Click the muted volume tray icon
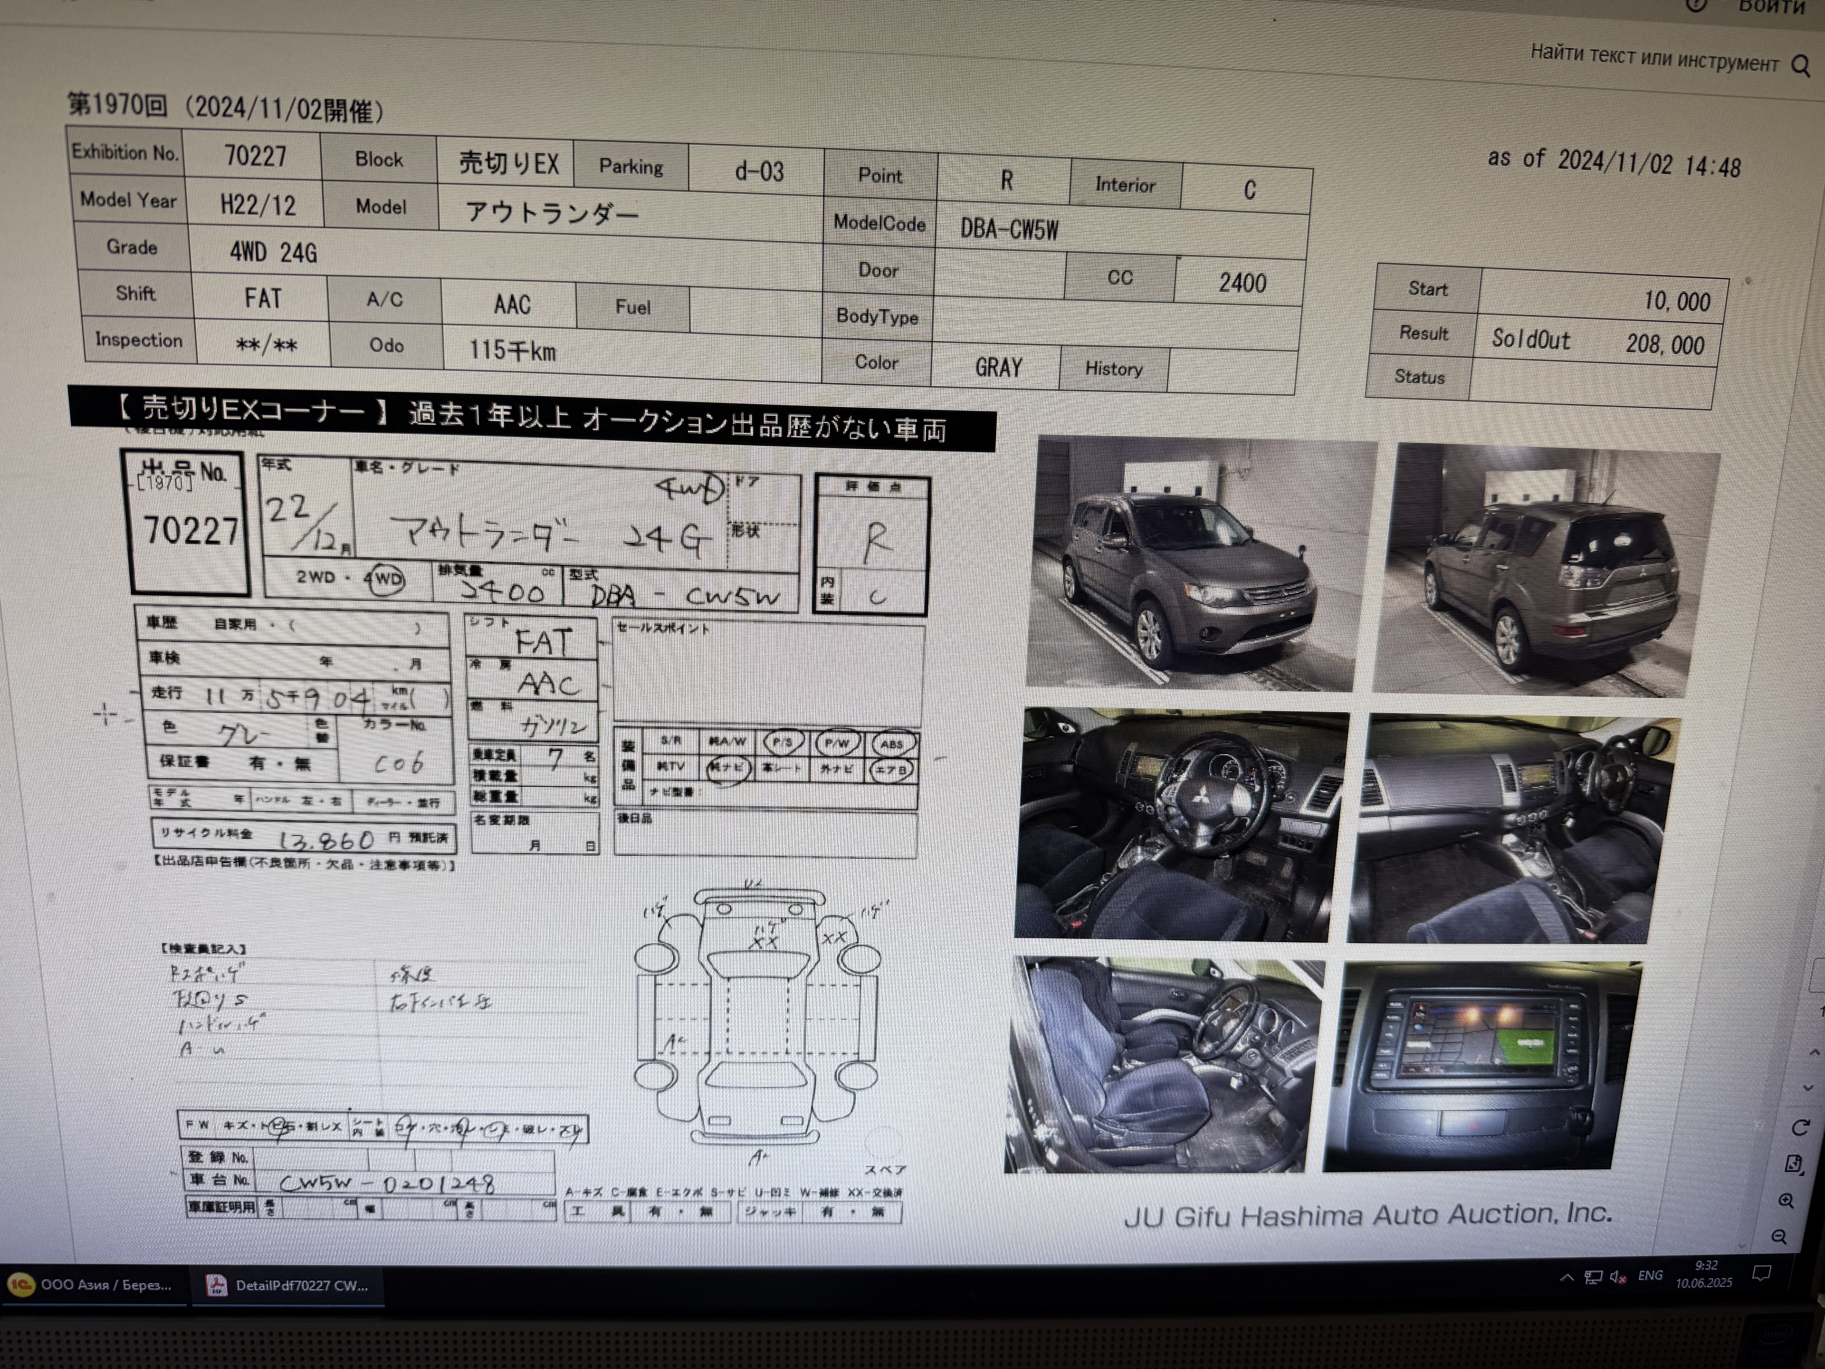 (1618, 1277)
